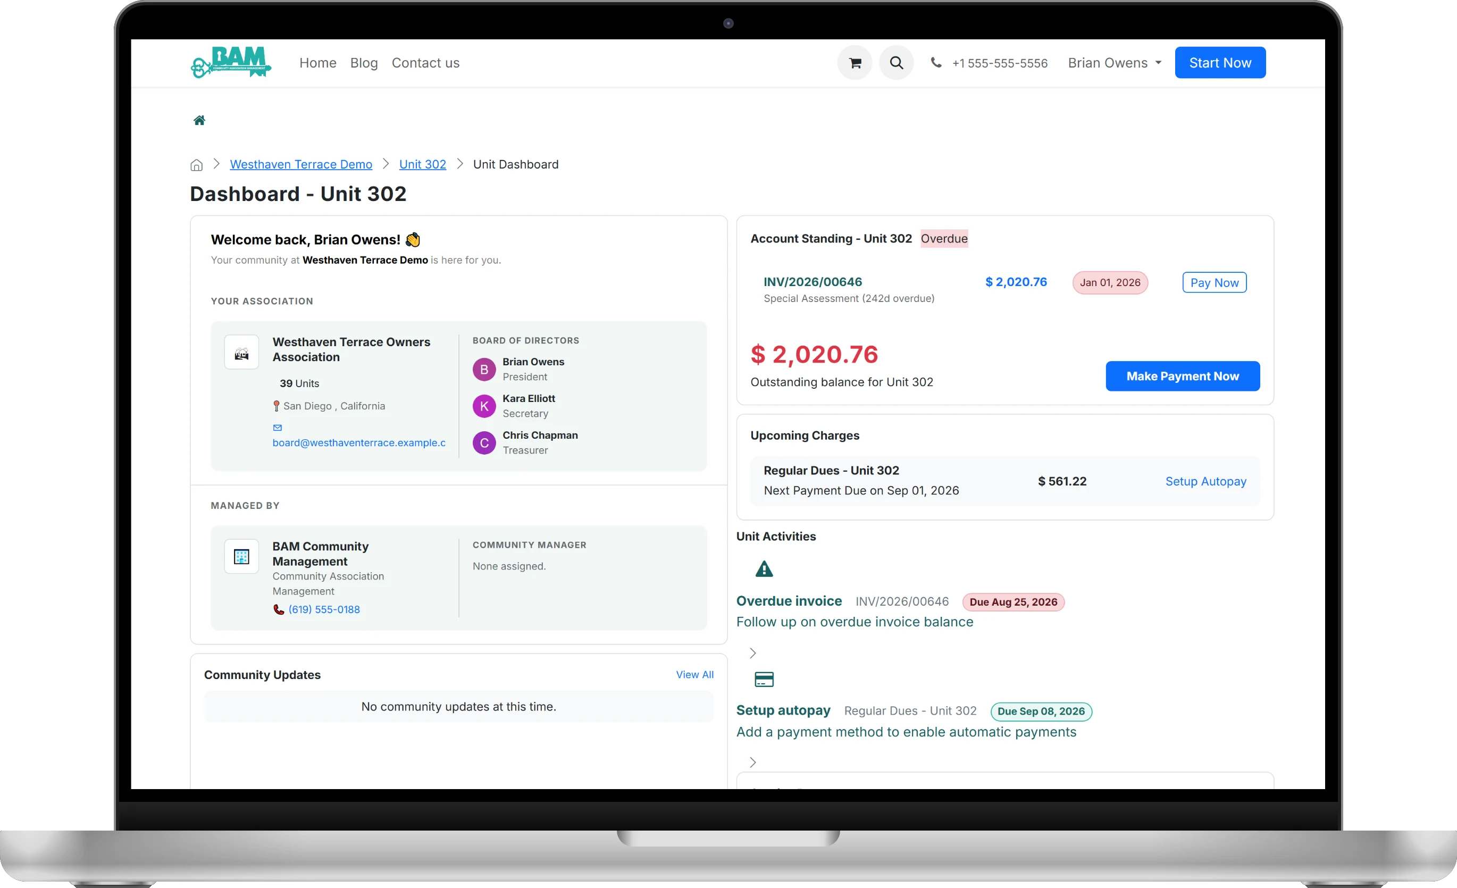
Task: Click the Make Payment Now button
Action: pyautogui.click(x=1182, y=376)
